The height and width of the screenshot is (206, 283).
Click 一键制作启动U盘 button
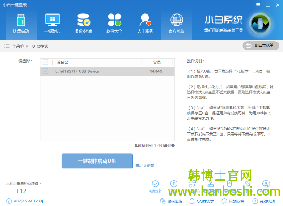point(97,161)
